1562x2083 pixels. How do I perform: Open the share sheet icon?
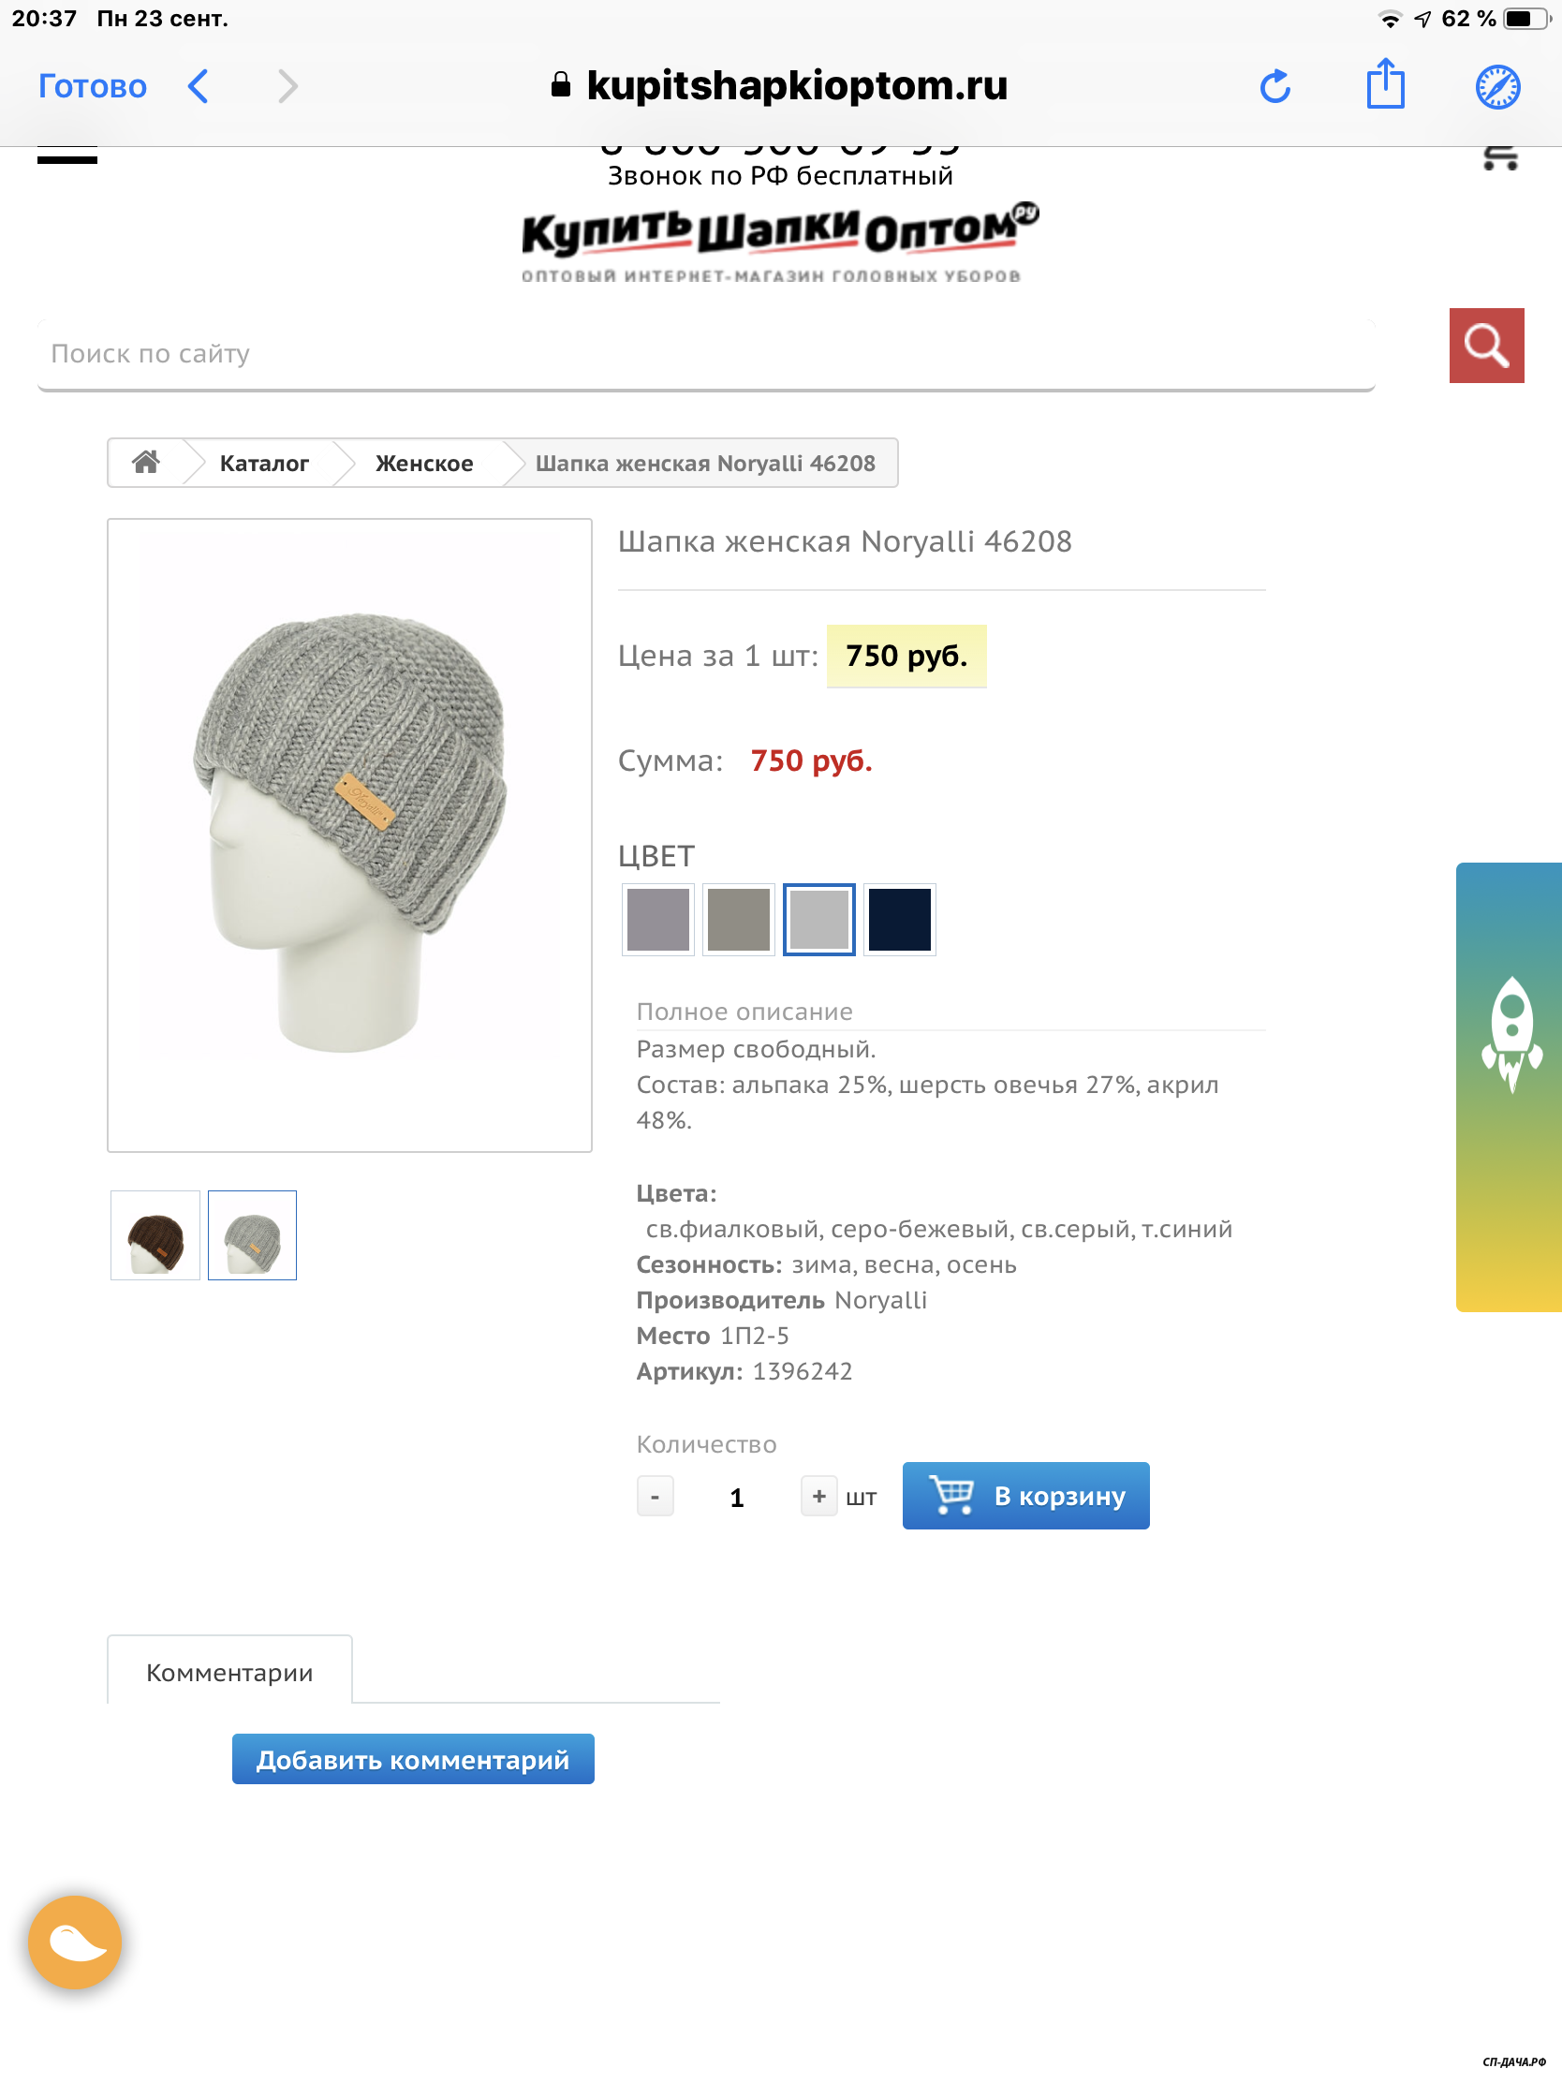(1385, 84)
